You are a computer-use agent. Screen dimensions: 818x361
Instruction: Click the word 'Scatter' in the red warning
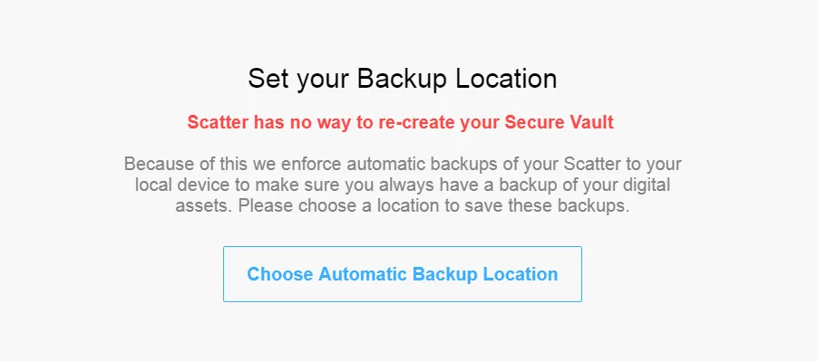(x=218, y=122)
